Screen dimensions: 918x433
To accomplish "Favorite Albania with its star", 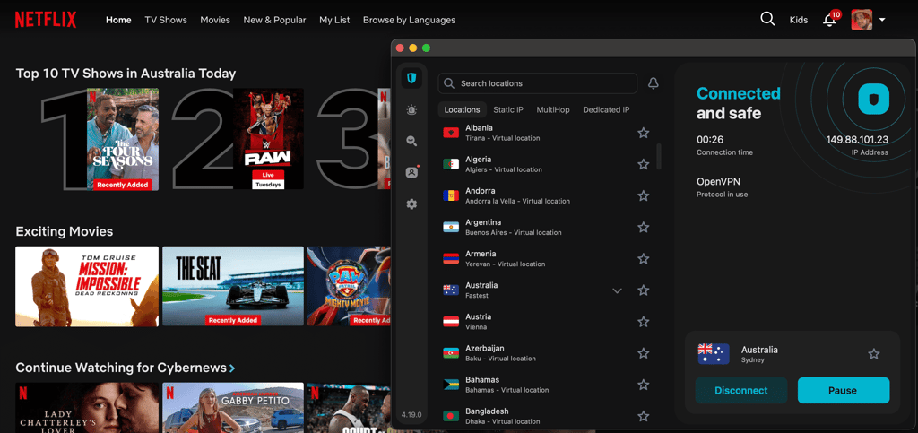I will pyautogui.click(x=644, y=133).
